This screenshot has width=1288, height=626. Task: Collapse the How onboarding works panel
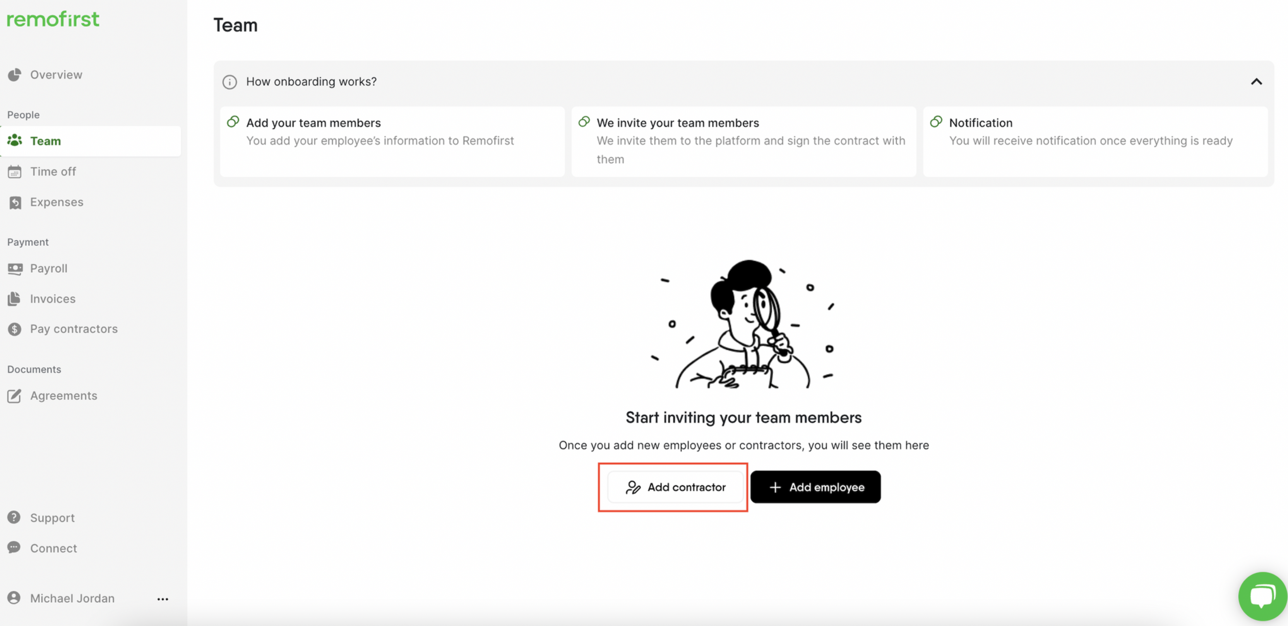pyautogui.click(x=1256, y=82)
